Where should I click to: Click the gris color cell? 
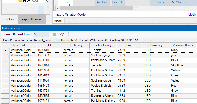pyautogui.click(x=183, y=55)
